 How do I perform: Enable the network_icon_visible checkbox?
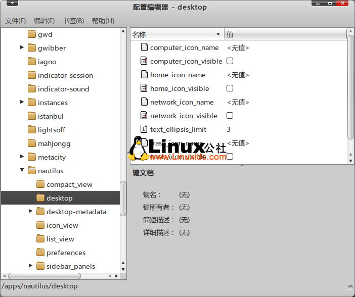pyautogui.click(x=230, y=116)
